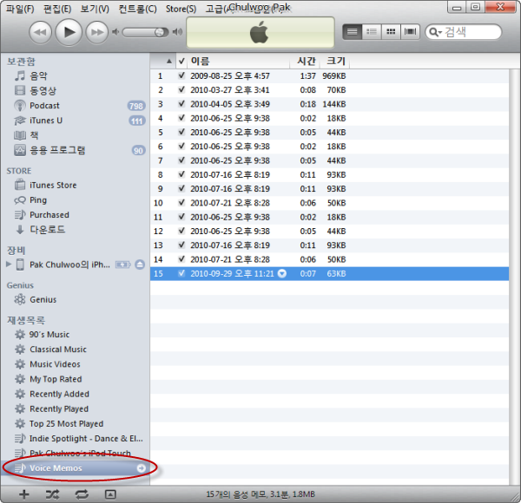Toggle repeat playback

click(x=82, y=494)
